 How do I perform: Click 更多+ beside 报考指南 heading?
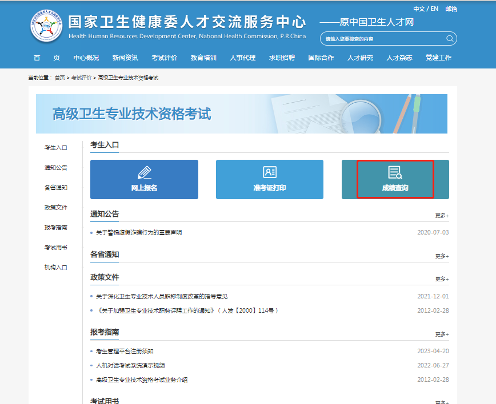click(x=442, y=334)
